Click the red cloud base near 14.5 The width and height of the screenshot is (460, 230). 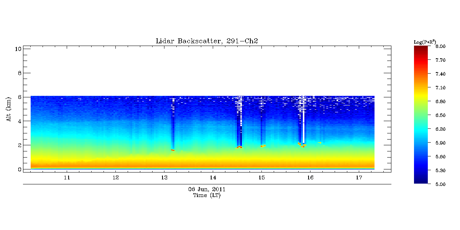click(239, 147)
